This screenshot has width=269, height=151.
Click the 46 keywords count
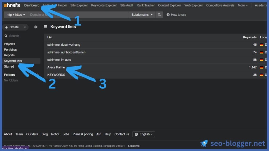255,45
